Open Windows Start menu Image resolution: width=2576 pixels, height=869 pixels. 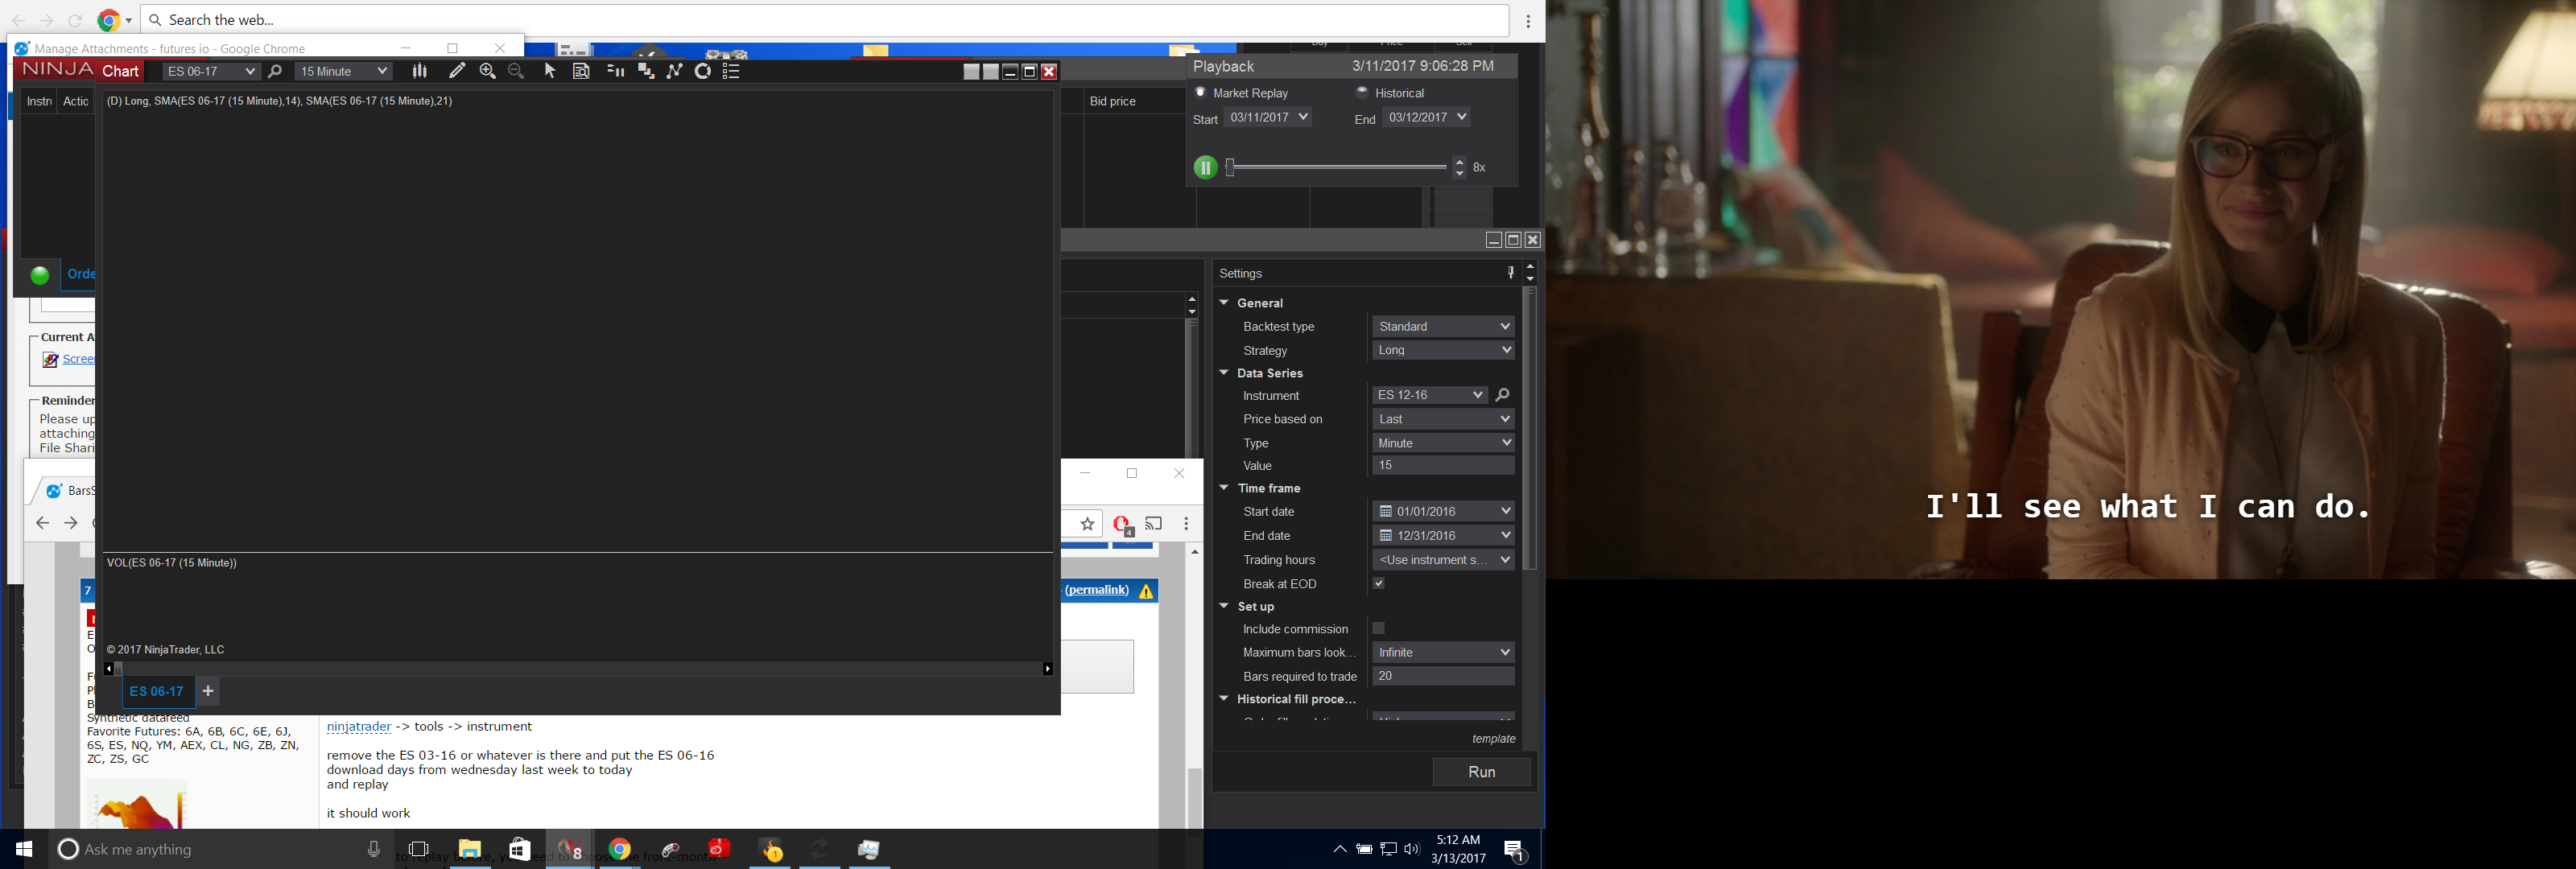coord(24,849)
